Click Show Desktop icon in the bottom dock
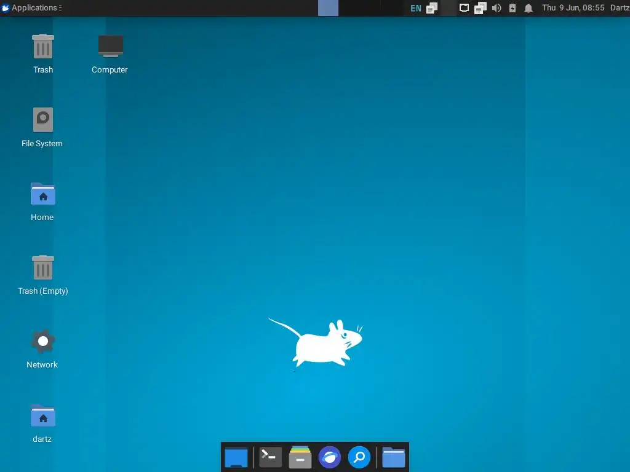This screenshot has height=472, width=630. [x=236, y=457]
